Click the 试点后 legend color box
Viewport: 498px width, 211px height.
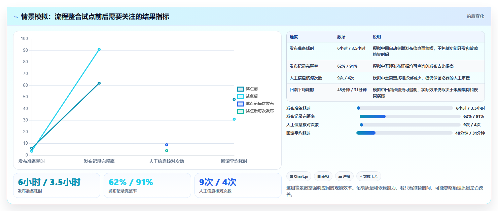click(240, 97)
